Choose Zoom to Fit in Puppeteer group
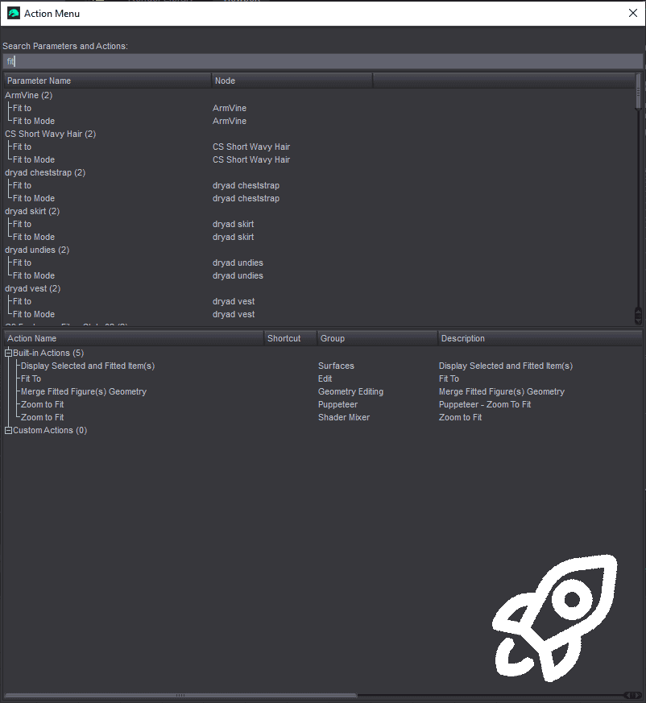Screen dimensions: 646x703 click(42, 404)
